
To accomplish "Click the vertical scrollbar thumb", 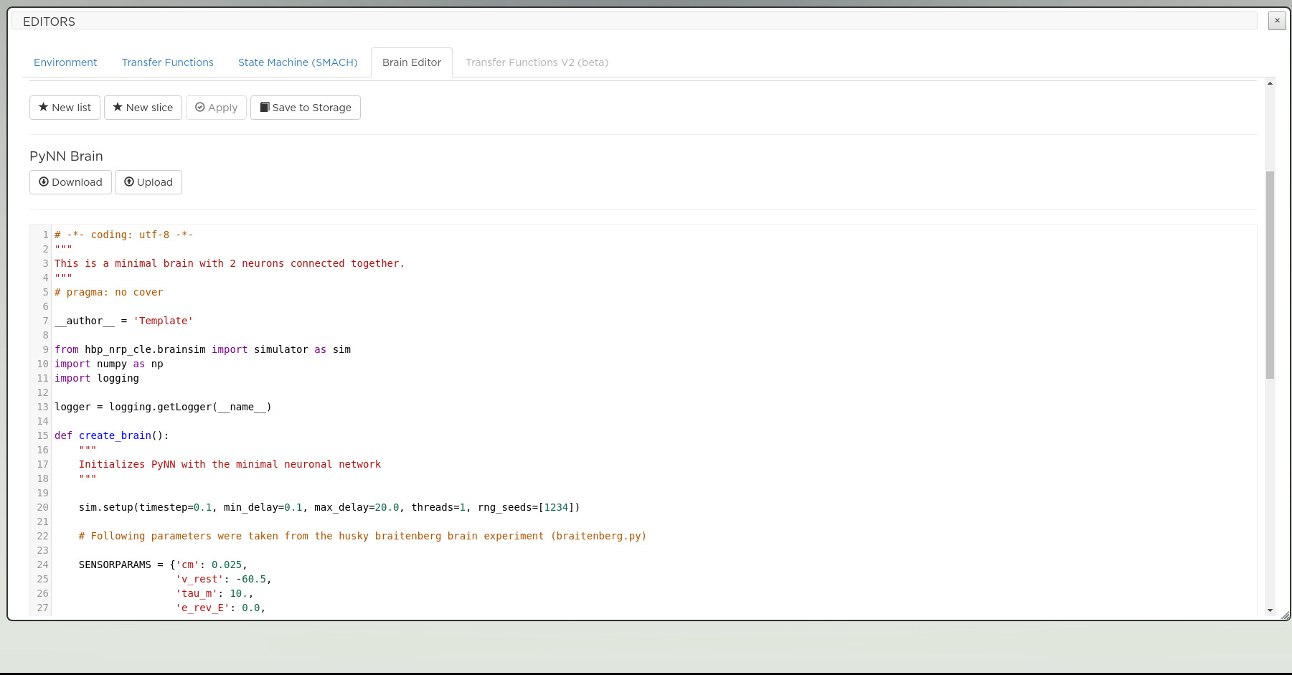I will click(1270, 275).
